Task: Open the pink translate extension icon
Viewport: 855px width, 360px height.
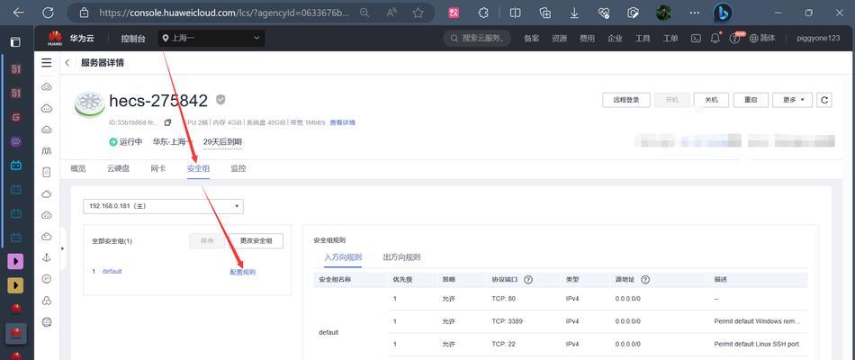Action: pos(454,13)
